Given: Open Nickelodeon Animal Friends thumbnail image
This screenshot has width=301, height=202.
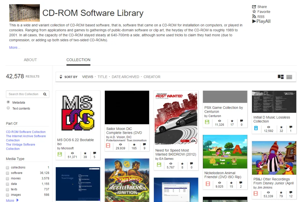Looking at the screenshot, I should point(225,152).
